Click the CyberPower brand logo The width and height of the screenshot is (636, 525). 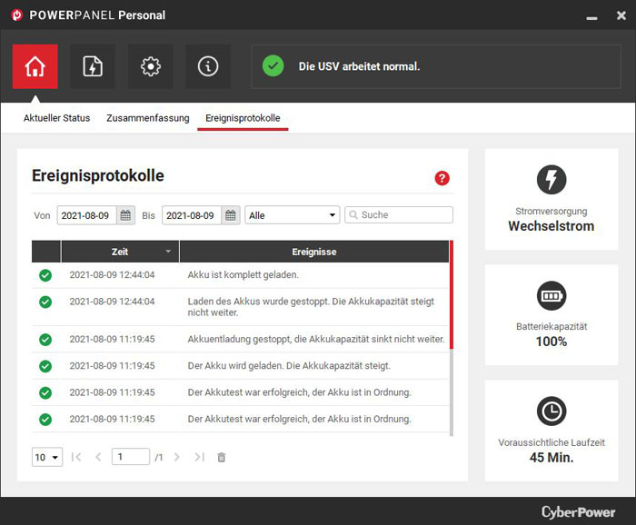[x=579, y=512]
